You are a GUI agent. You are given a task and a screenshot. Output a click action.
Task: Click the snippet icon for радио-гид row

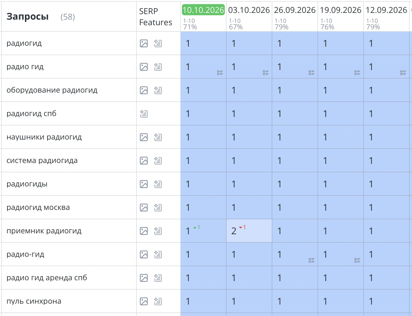point(158,254)
